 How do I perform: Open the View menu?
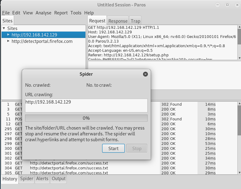click(x=28, y=13)
